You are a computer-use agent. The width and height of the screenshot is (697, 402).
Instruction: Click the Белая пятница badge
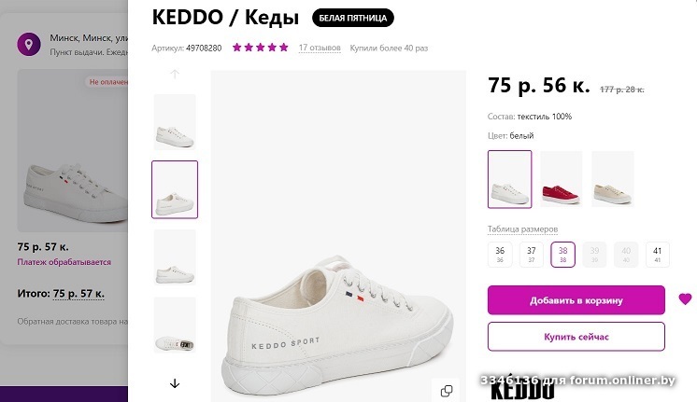[353, 18]
